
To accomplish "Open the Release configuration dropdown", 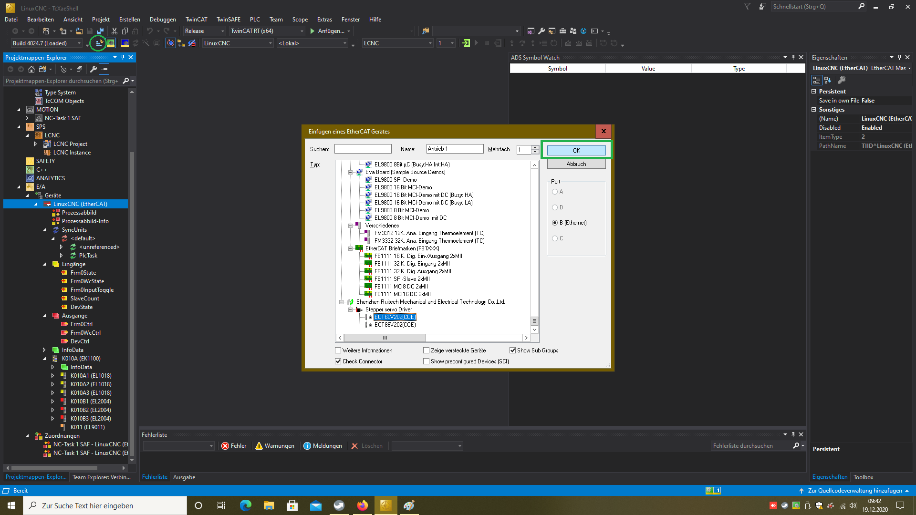I will tap(205, 31).
